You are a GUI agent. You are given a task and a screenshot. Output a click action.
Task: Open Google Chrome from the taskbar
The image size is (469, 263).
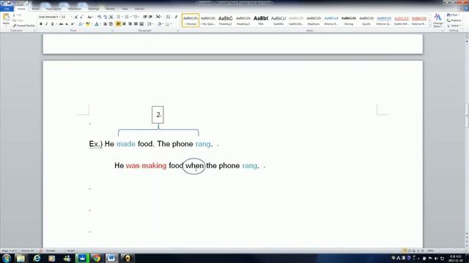pos(97,258)
